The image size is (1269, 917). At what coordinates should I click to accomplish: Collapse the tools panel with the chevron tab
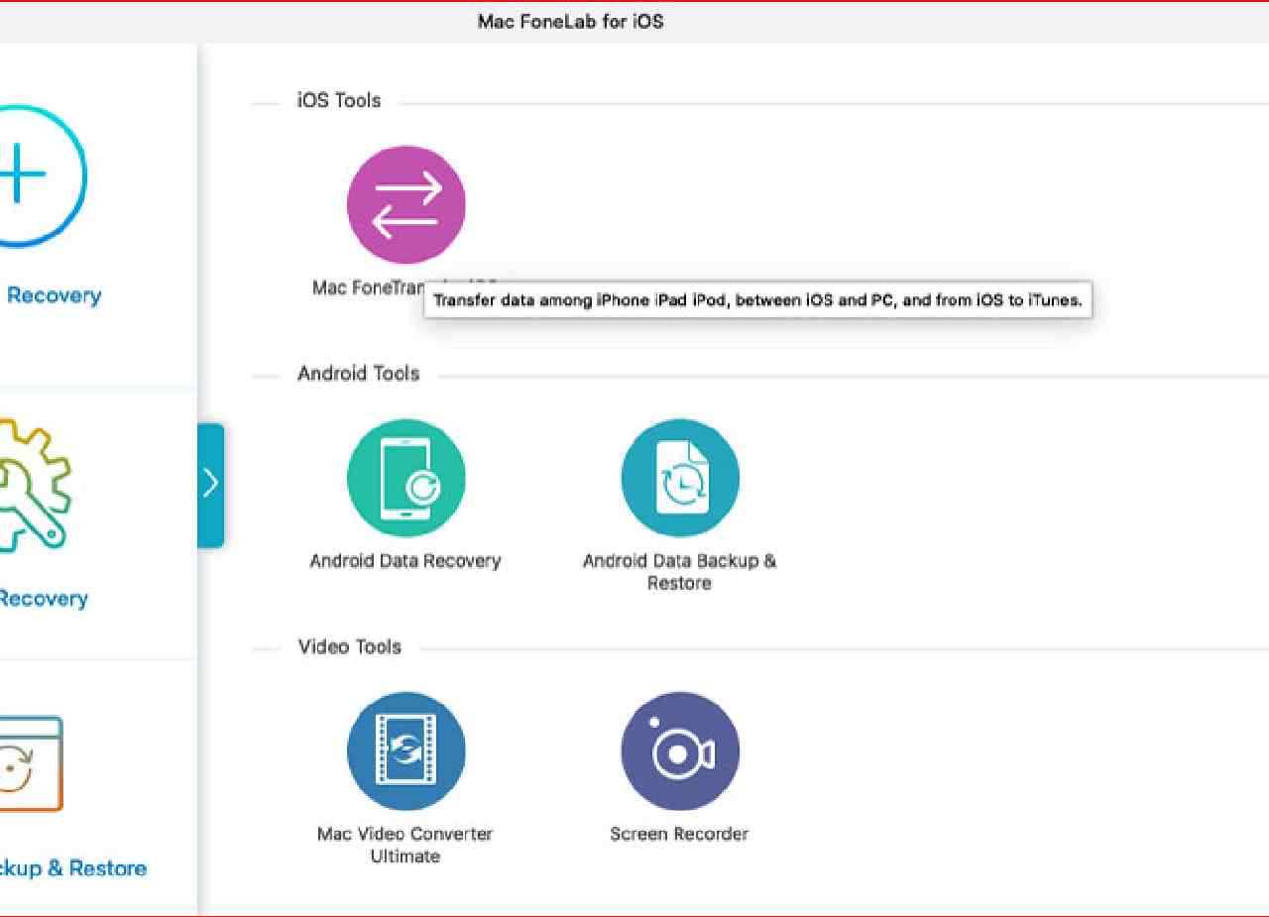click(210, 485)
